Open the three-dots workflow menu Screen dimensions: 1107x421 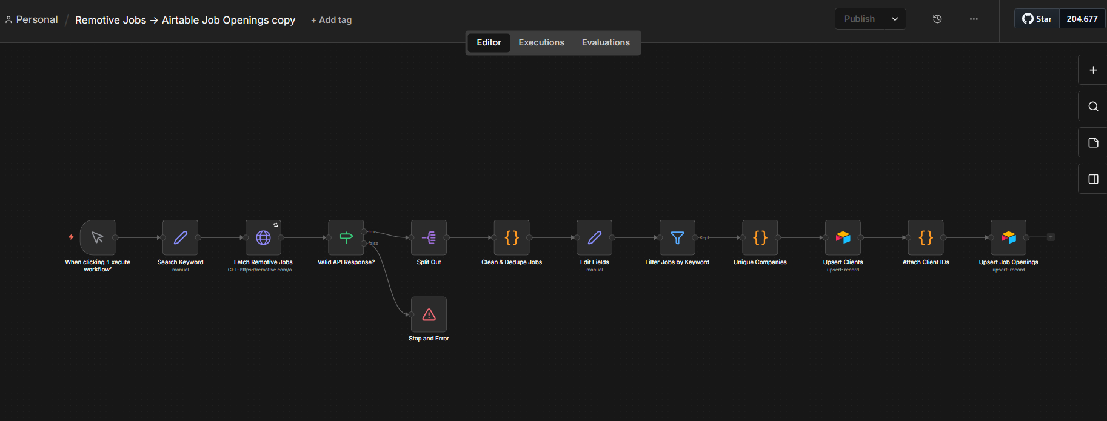[x=974, y=19]
